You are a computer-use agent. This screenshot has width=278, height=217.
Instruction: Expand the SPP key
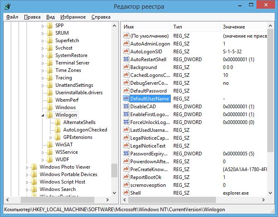coord(43,26)
